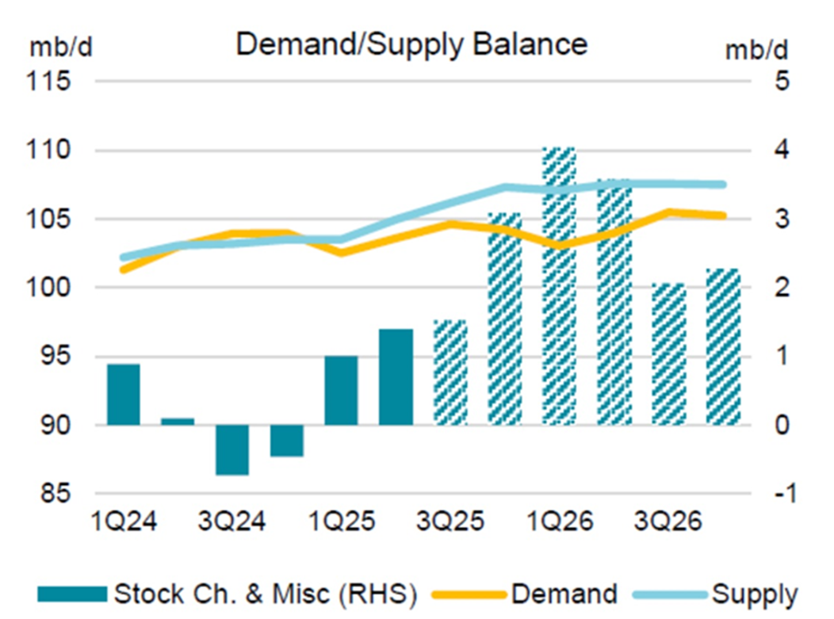Viewport: 834px width, 619px height.
Task: Select the solid bar above 1Q25 label
Action: click(341, 391)
